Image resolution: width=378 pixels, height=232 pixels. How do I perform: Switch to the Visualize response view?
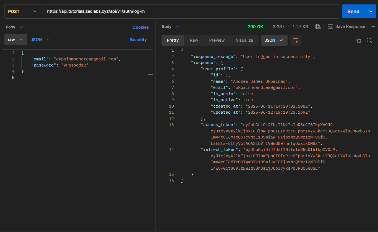pyautogui.click(x=244, y=40)
